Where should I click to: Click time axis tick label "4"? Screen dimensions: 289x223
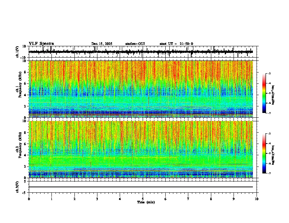pyautogui.click(x=120, y=199)
